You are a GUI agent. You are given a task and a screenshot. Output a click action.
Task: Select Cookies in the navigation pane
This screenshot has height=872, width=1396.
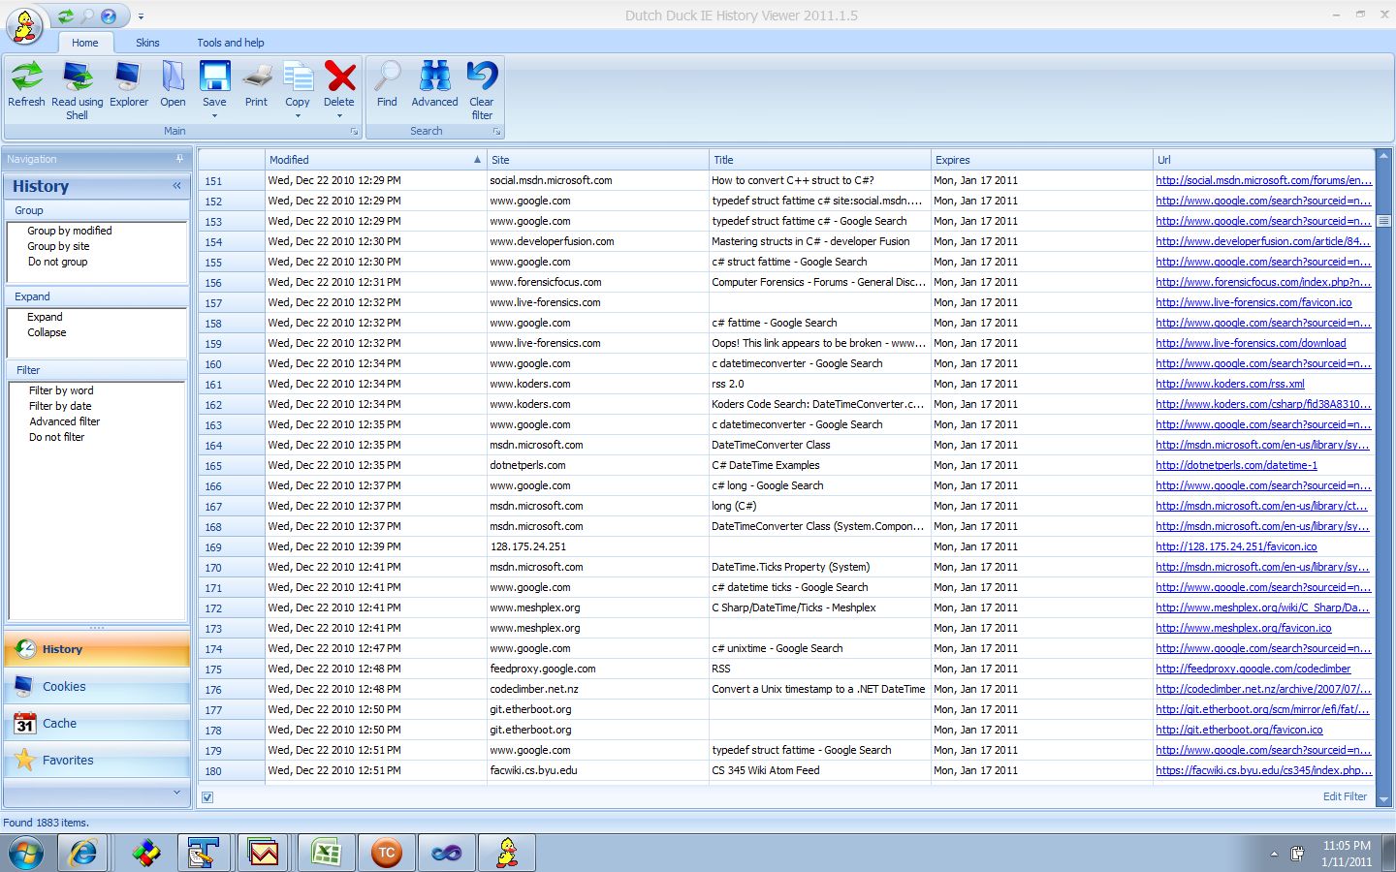click(97, 686)
